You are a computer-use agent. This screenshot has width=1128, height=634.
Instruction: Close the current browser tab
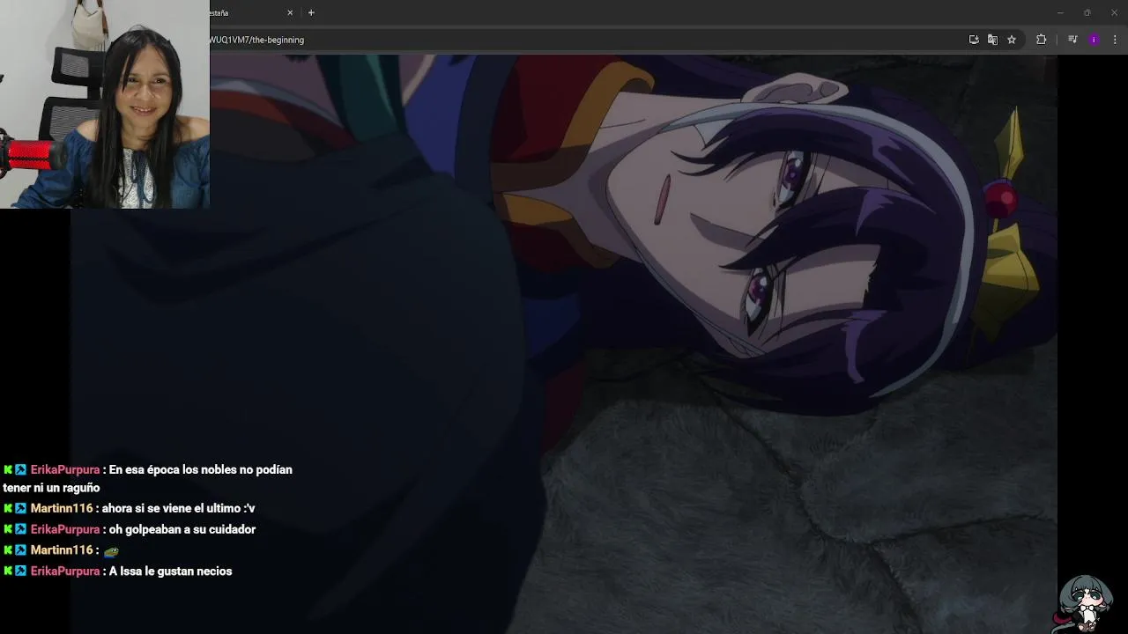pos(290,13)
